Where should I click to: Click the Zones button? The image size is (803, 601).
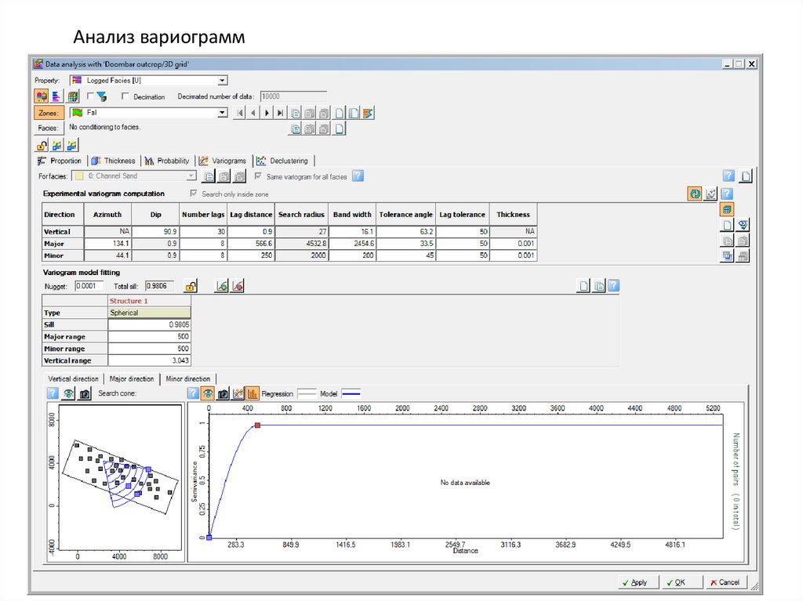(48, 113)
